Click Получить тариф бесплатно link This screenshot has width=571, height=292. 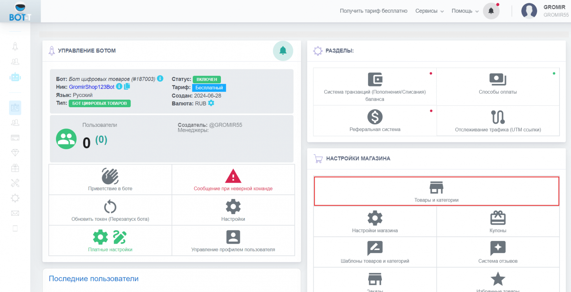373,11
